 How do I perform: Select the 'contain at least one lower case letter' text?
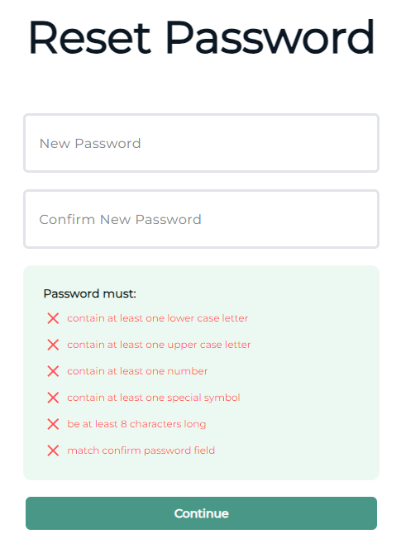(x=158, y=318)
